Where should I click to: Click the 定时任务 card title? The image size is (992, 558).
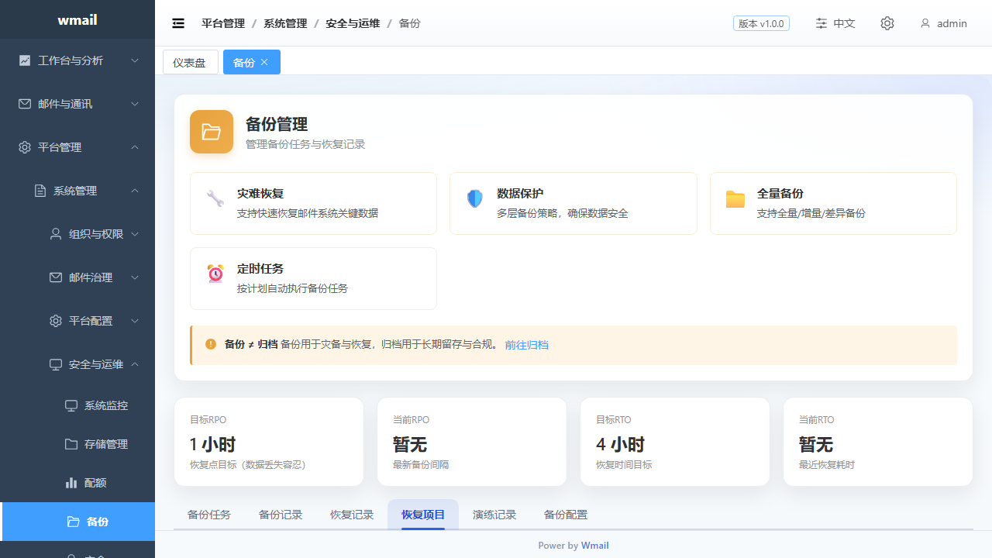(260, 268)
